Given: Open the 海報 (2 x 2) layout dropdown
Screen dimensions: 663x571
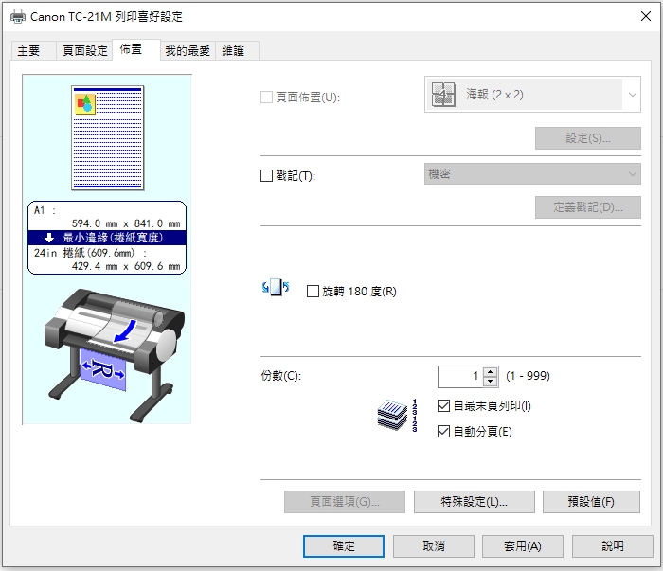Looking at the screenshot, I should coord(532,95).
